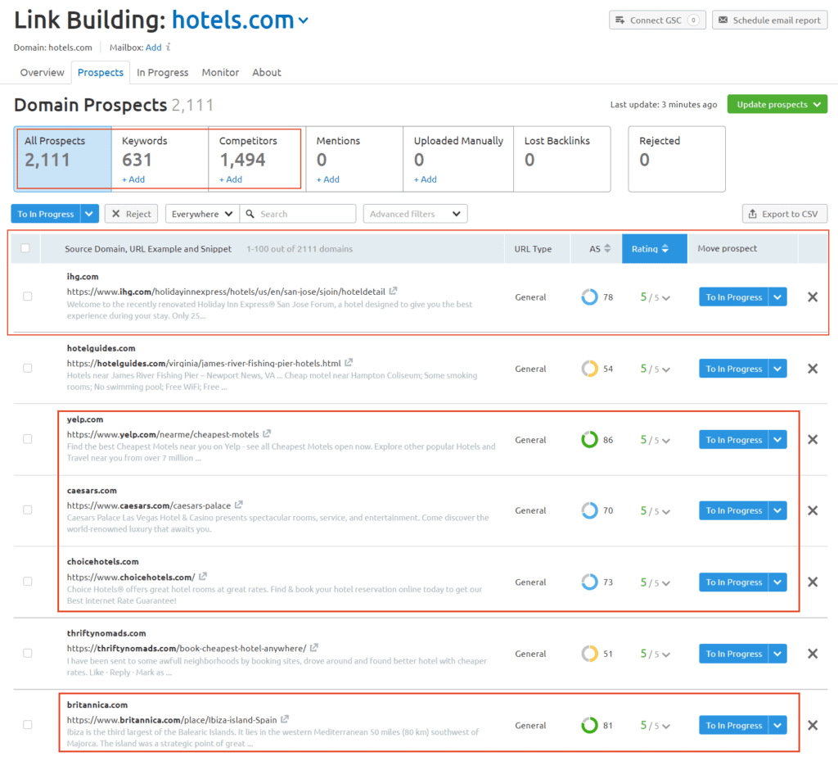838x761 pixels.
Task: Open the hotels.com project dropdown
Action: (x=303, y=20)
